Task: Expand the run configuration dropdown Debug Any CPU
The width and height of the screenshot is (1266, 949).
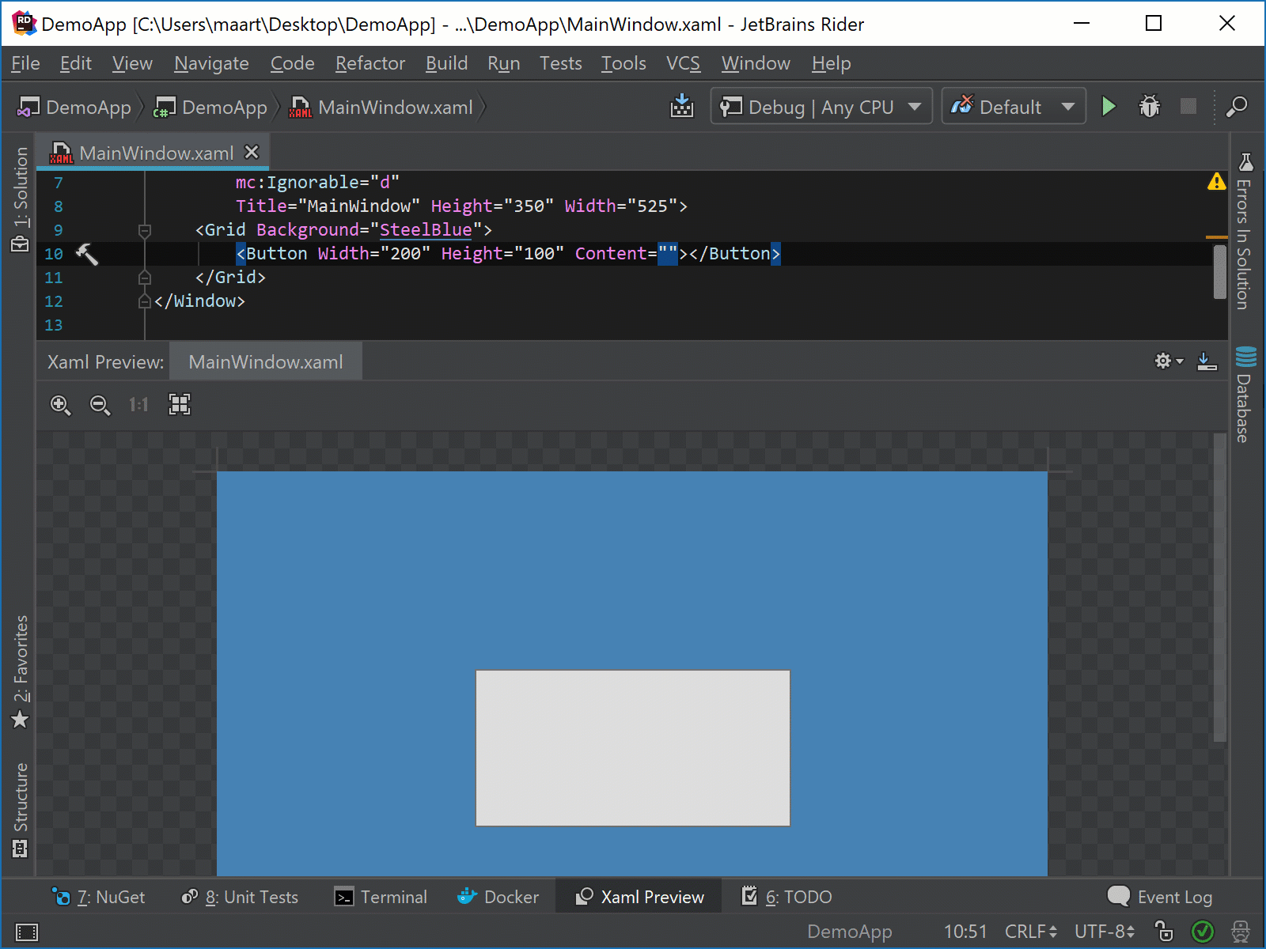Action: coord(915,106)
